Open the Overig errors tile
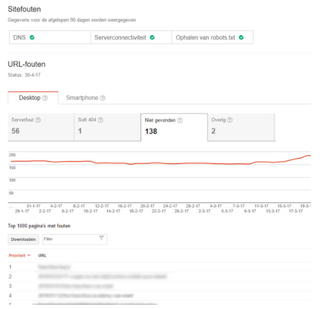The width and height of the screenshot is (320, 309). click(241, 127)
